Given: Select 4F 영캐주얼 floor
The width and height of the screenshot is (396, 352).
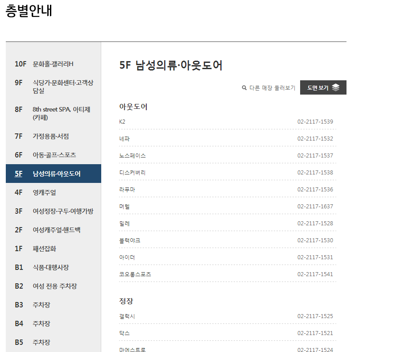Looking at the screenshot, I should [x=53, y=192].
